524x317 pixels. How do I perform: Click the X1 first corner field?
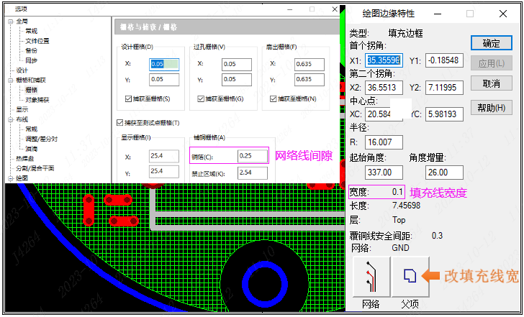(384, 60)
